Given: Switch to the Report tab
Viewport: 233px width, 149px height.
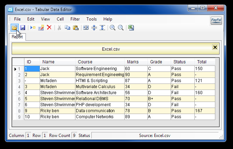Looking at the screenshot, I should click(x=17, y=36).
